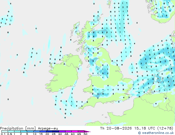Viewport: 175px width, 135px height.
Task: Click the 'Precipitation [mm]' title text
Action: (18, 128)
